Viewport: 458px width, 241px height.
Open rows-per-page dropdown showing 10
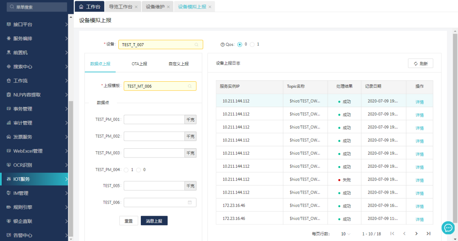[346, 234]
